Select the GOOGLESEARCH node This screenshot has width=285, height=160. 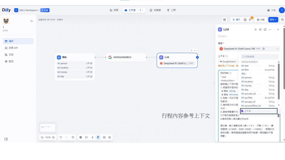coord(126,57)
